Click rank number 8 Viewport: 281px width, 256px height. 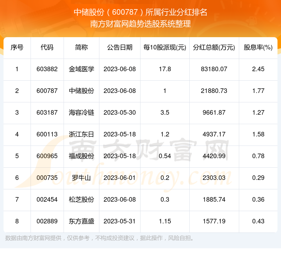(x=17, y=221)
